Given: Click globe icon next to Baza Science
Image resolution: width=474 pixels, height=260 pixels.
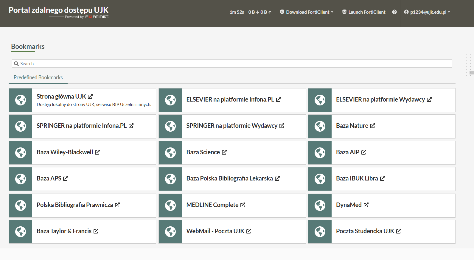Looking at the screenshot, I should click(170, 153).
